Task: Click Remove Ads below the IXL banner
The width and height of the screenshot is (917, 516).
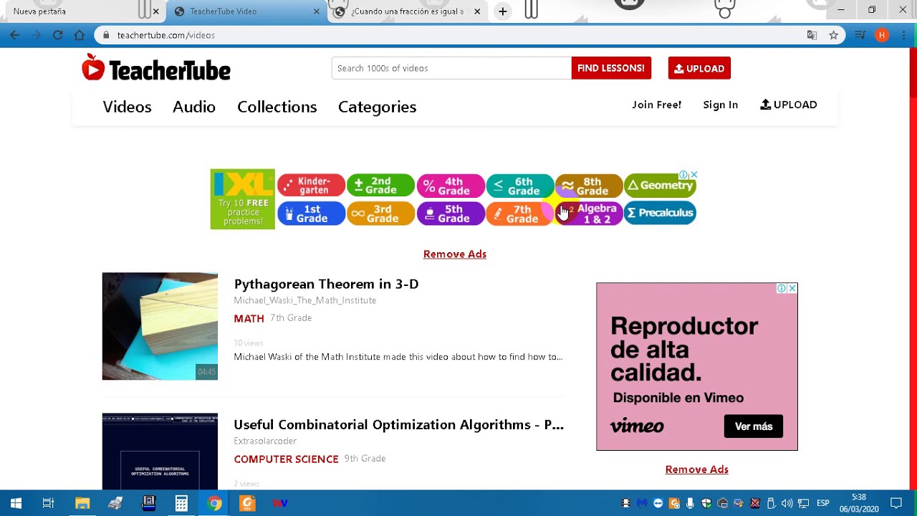Action: click(x=455, y=254)
